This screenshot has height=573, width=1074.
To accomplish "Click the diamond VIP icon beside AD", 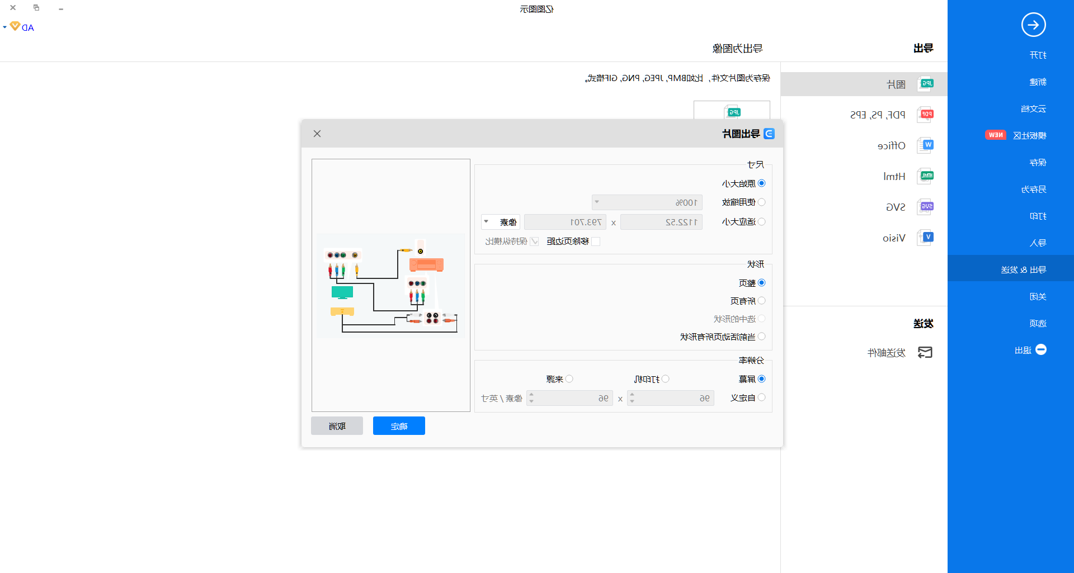I will pos(15,26).
